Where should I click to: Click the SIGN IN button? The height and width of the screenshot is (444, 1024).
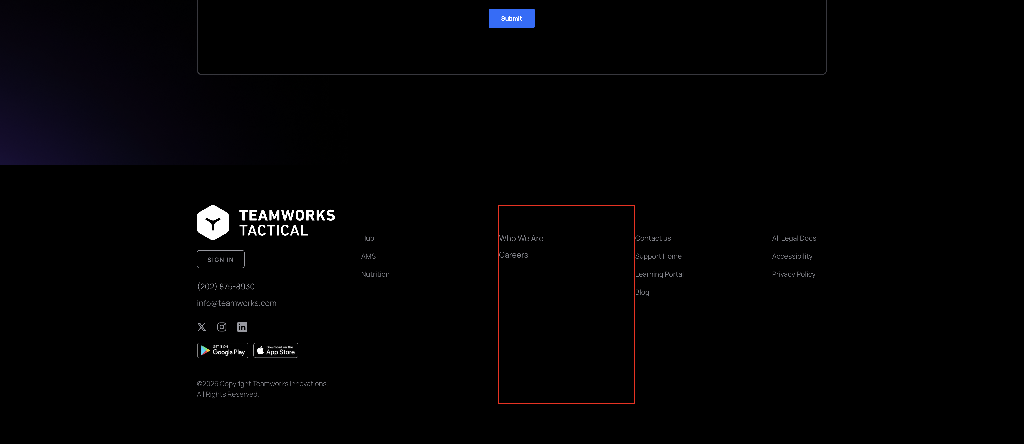tap(220, 259)
